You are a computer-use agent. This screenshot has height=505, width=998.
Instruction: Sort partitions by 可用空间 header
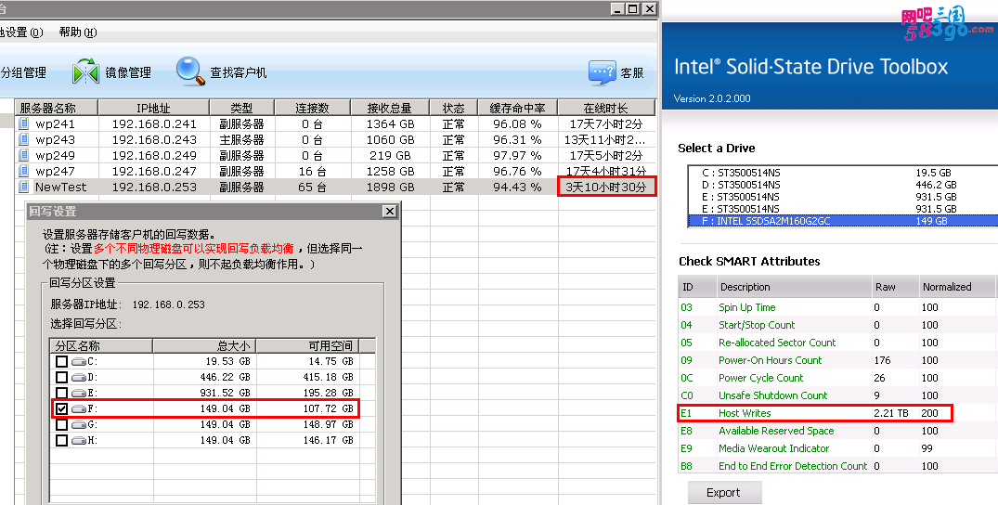(x=307, y=345)
